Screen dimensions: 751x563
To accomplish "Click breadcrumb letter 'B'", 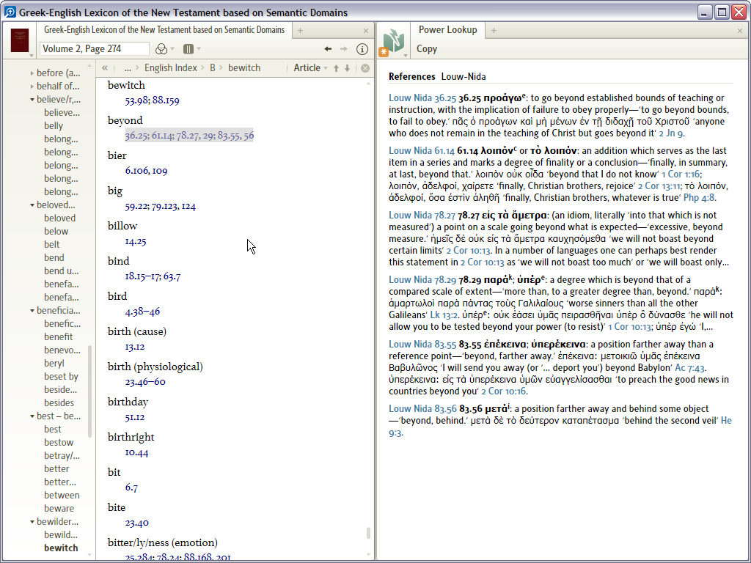I will point(213,68).
